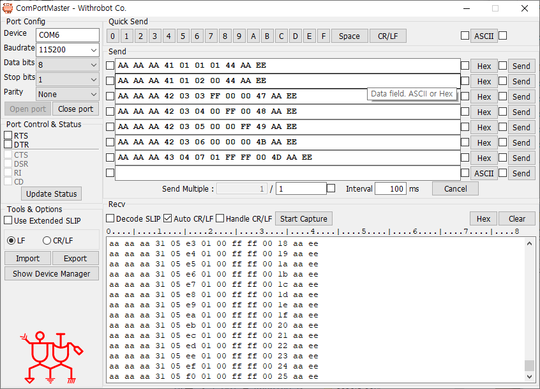Check the box right of Quick Send ASCII
Viewport: 540px width, 389px height.
point(503,36)
